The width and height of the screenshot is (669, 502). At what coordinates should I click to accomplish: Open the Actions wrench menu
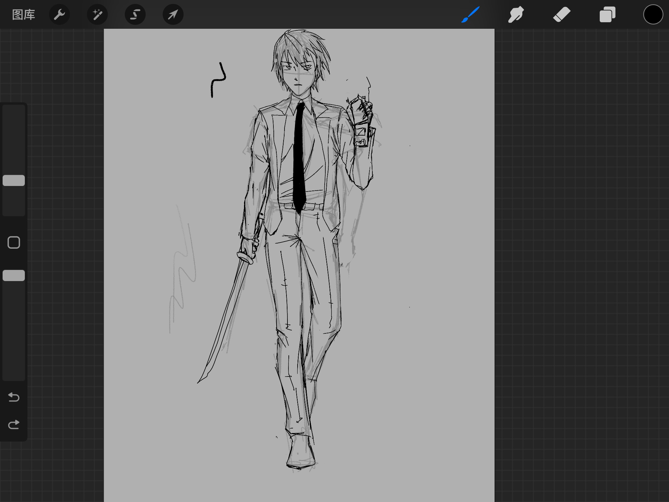pos(59,15)
